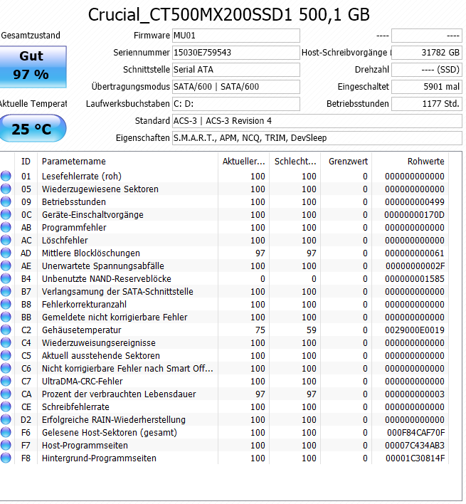This screenshot has width=466, height=504.
Task: Click the 25 °C temperature button
Action: pos(33,128)
